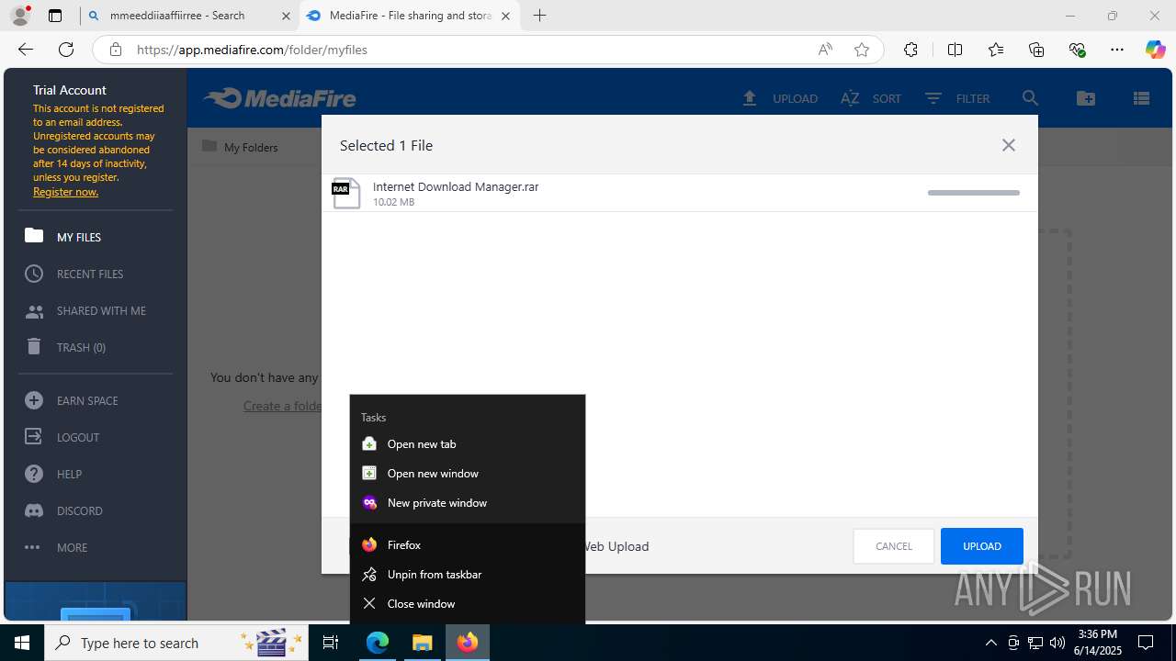Image resolution: width=1176 pixels, height=661 pixels.
Task: Click the Read aloud icon
Action: (825, 50)
